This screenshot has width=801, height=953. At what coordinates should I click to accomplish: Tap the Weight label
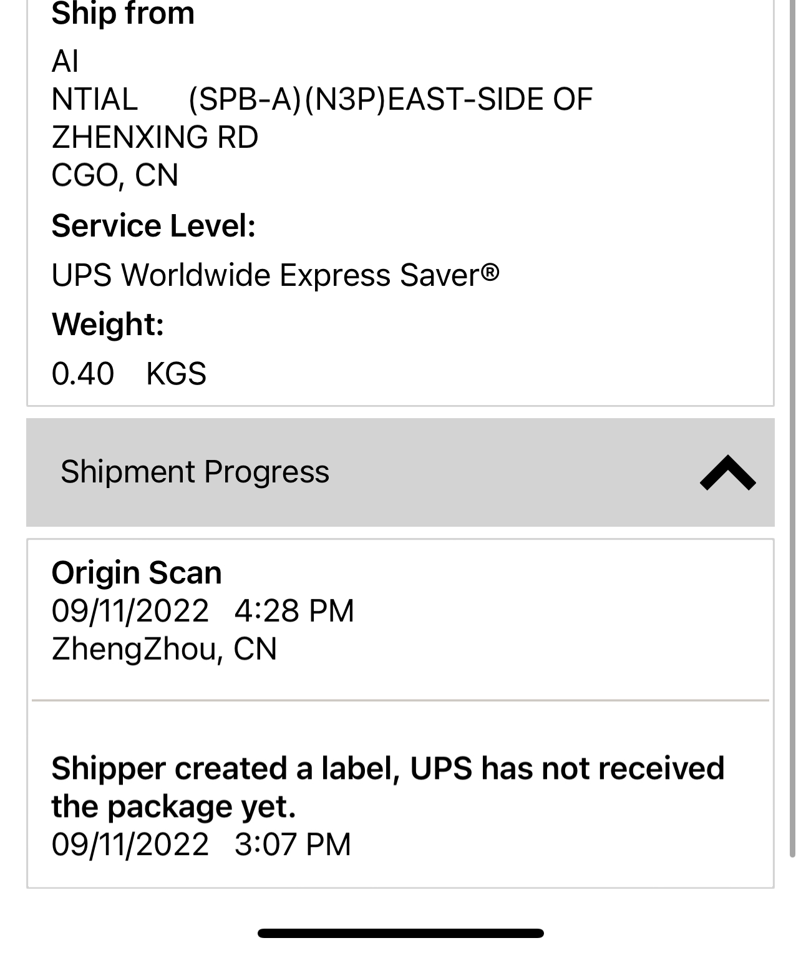pos(107,324)
